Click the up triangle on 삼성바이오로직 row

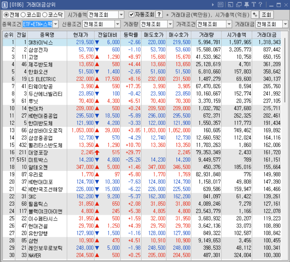point(97,131)
